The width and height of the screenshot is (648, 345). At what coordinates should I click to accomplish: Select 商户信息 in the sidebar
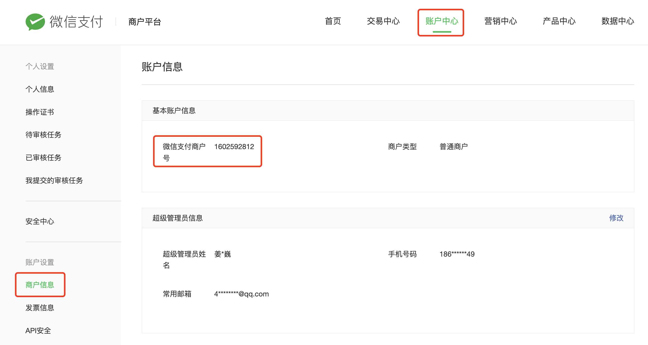(40, 285)
